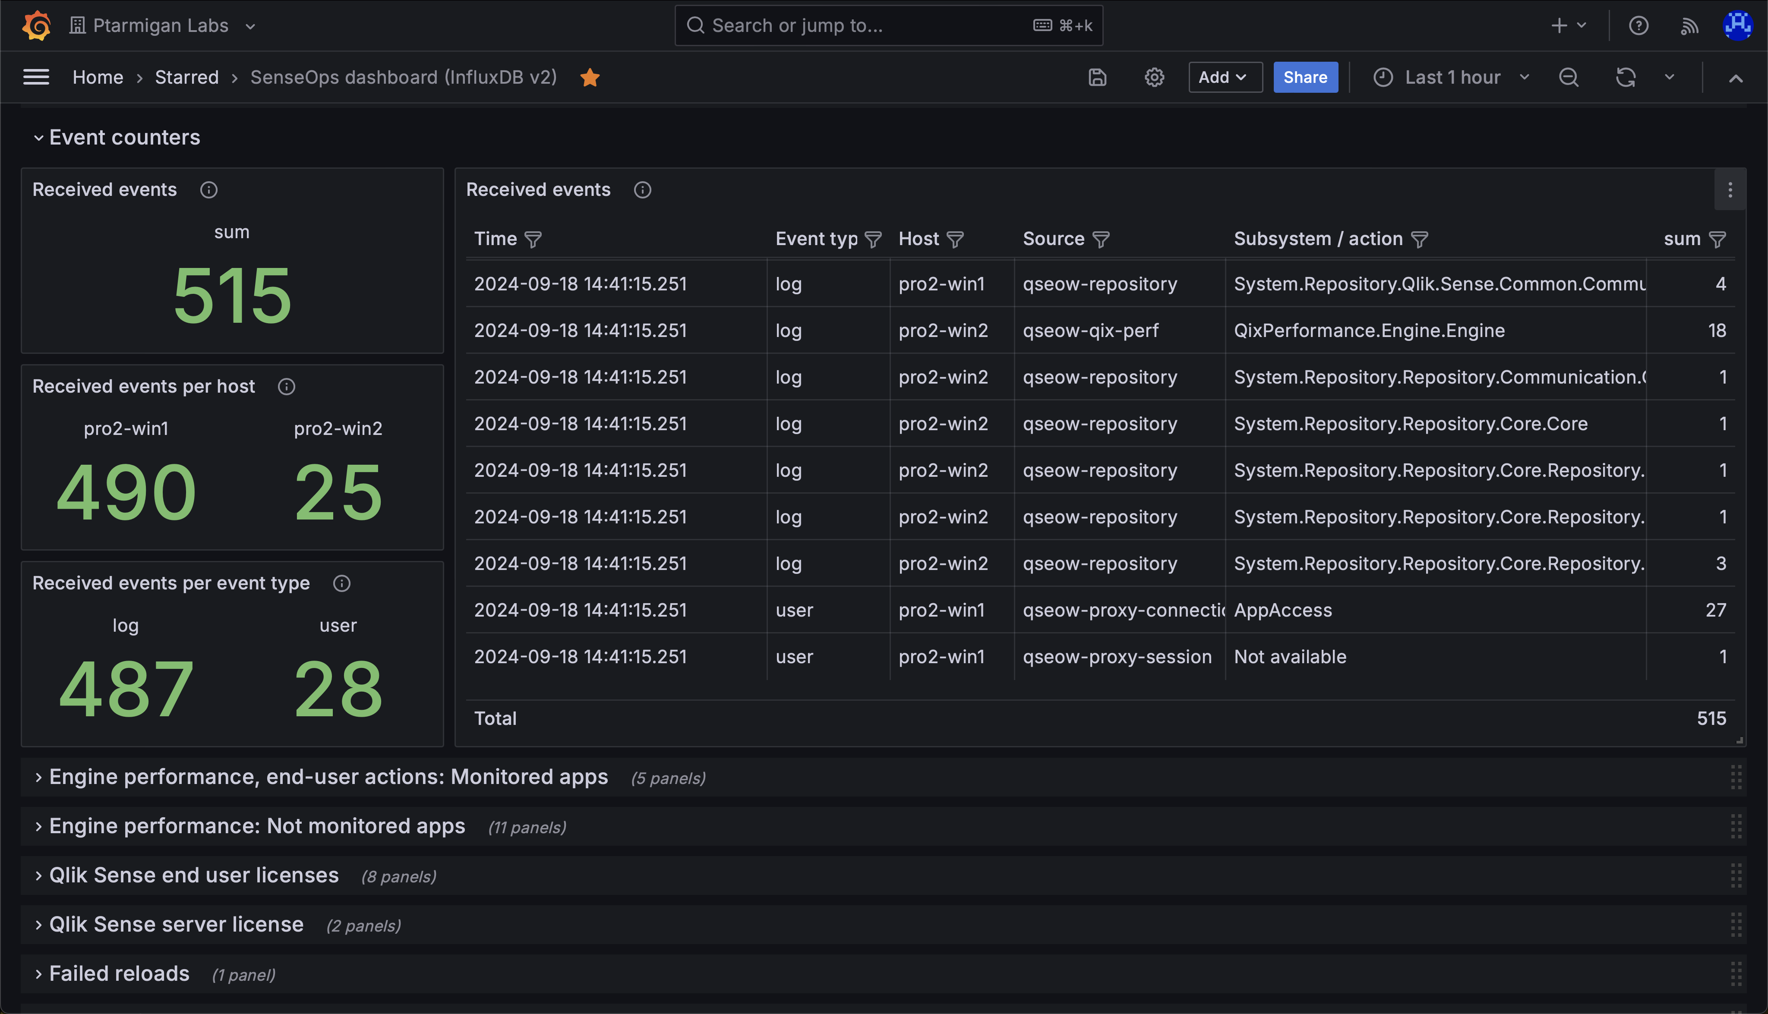Filter the sum column
1768x1014 pixels.
(1717, 239)
